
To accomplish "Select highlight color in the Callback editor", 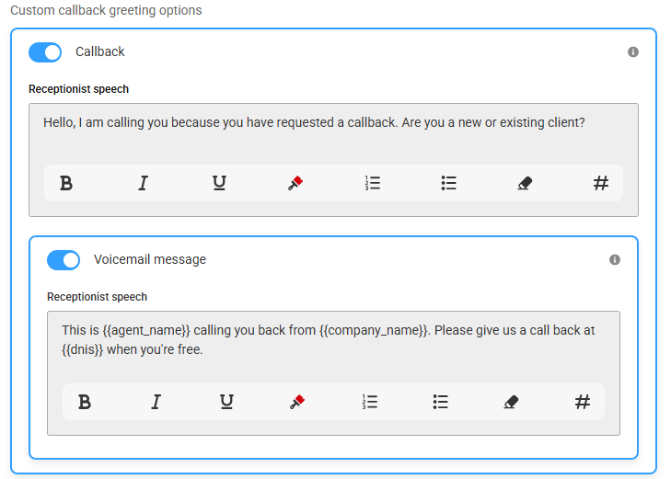I will click(295, 183).
